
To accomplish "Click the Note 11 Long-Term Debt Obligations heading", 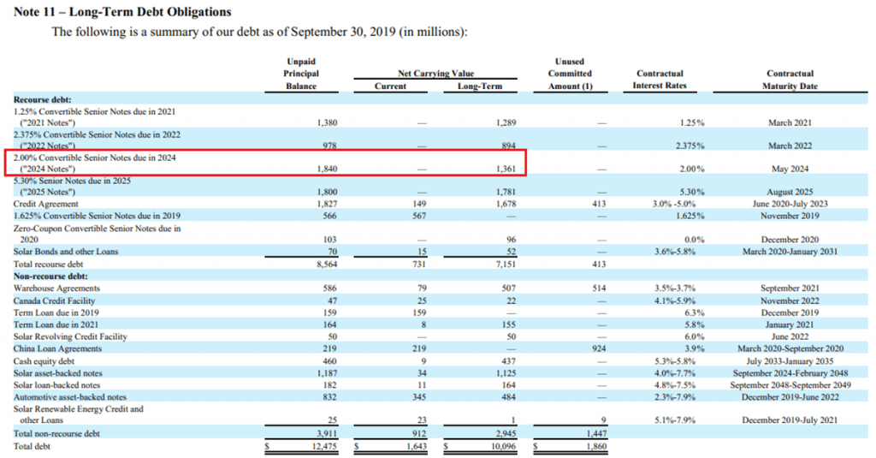I will (123, 12).
